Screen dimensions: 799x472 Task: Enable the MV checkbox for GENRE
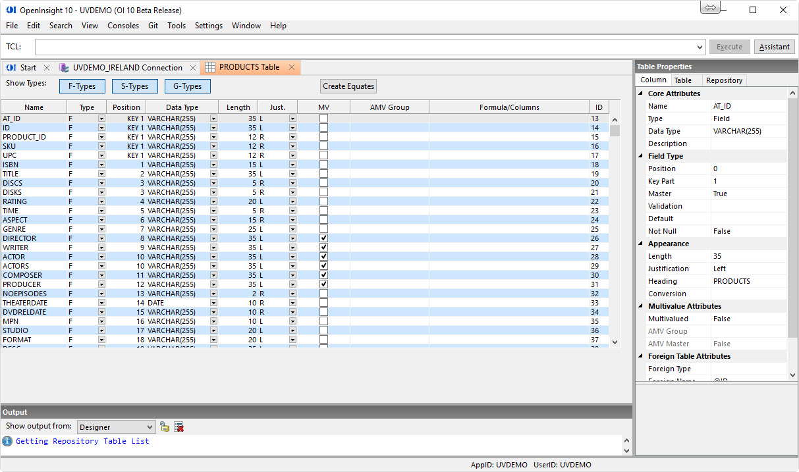pos(323,229)
